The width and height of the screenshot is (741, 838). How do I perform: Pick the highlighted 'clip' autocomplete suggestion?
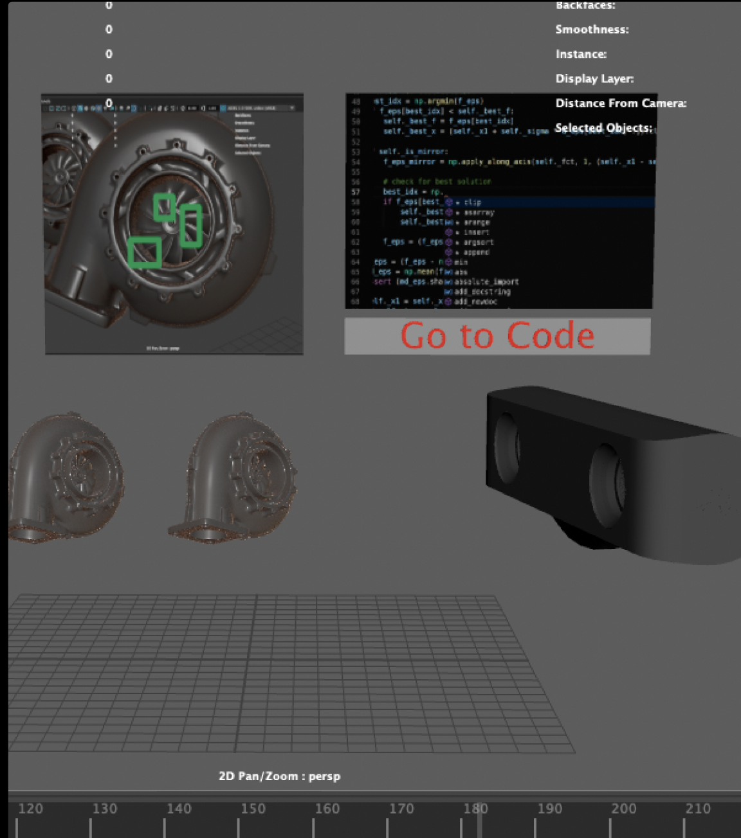473,202
